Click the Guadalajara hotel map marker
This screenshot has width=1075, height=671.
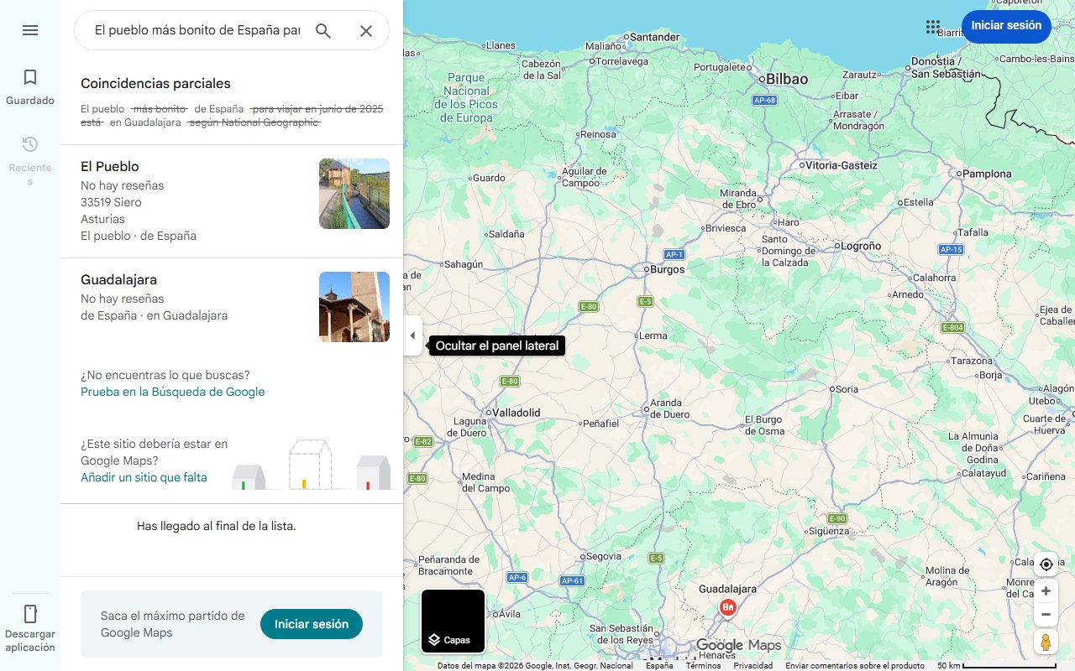pos(728,606)
